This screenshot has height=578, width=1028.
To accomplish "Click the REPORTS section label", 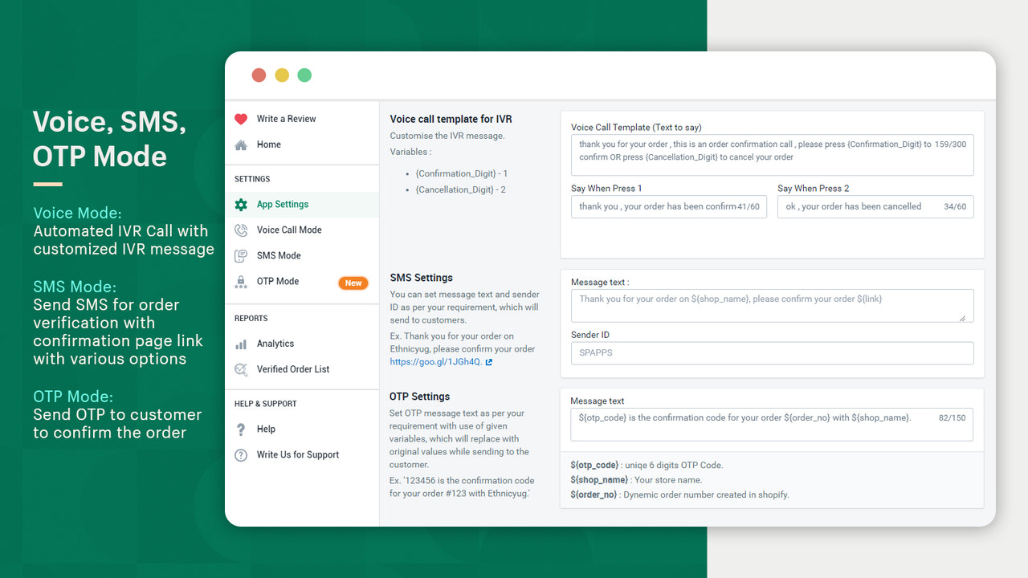I will tap(251, 319).
